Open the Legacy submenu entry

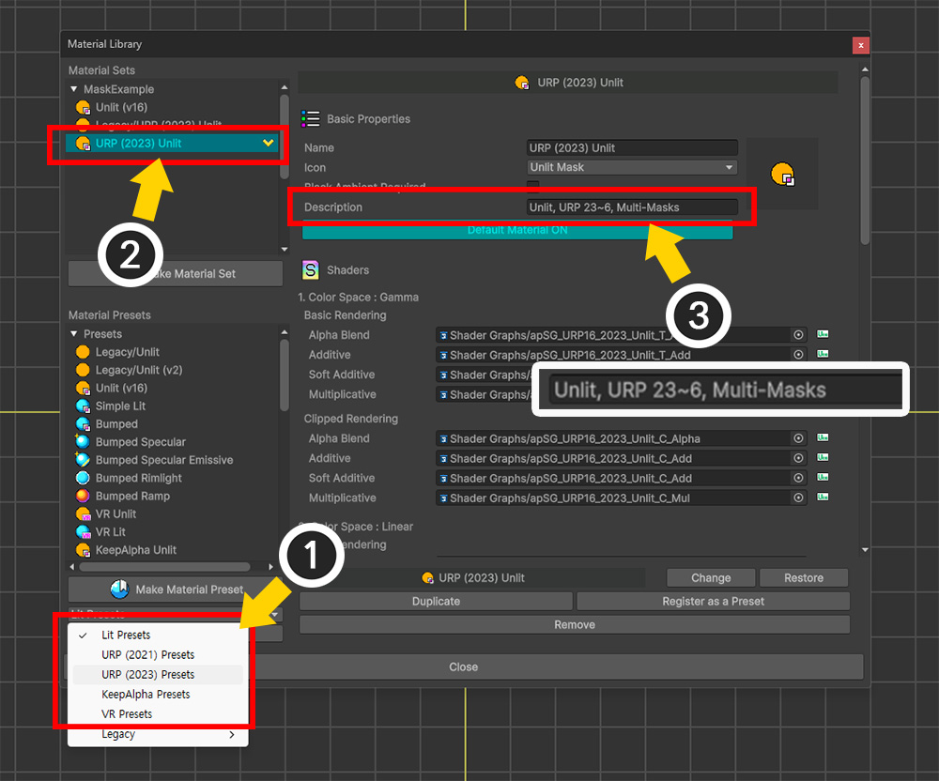156,735
